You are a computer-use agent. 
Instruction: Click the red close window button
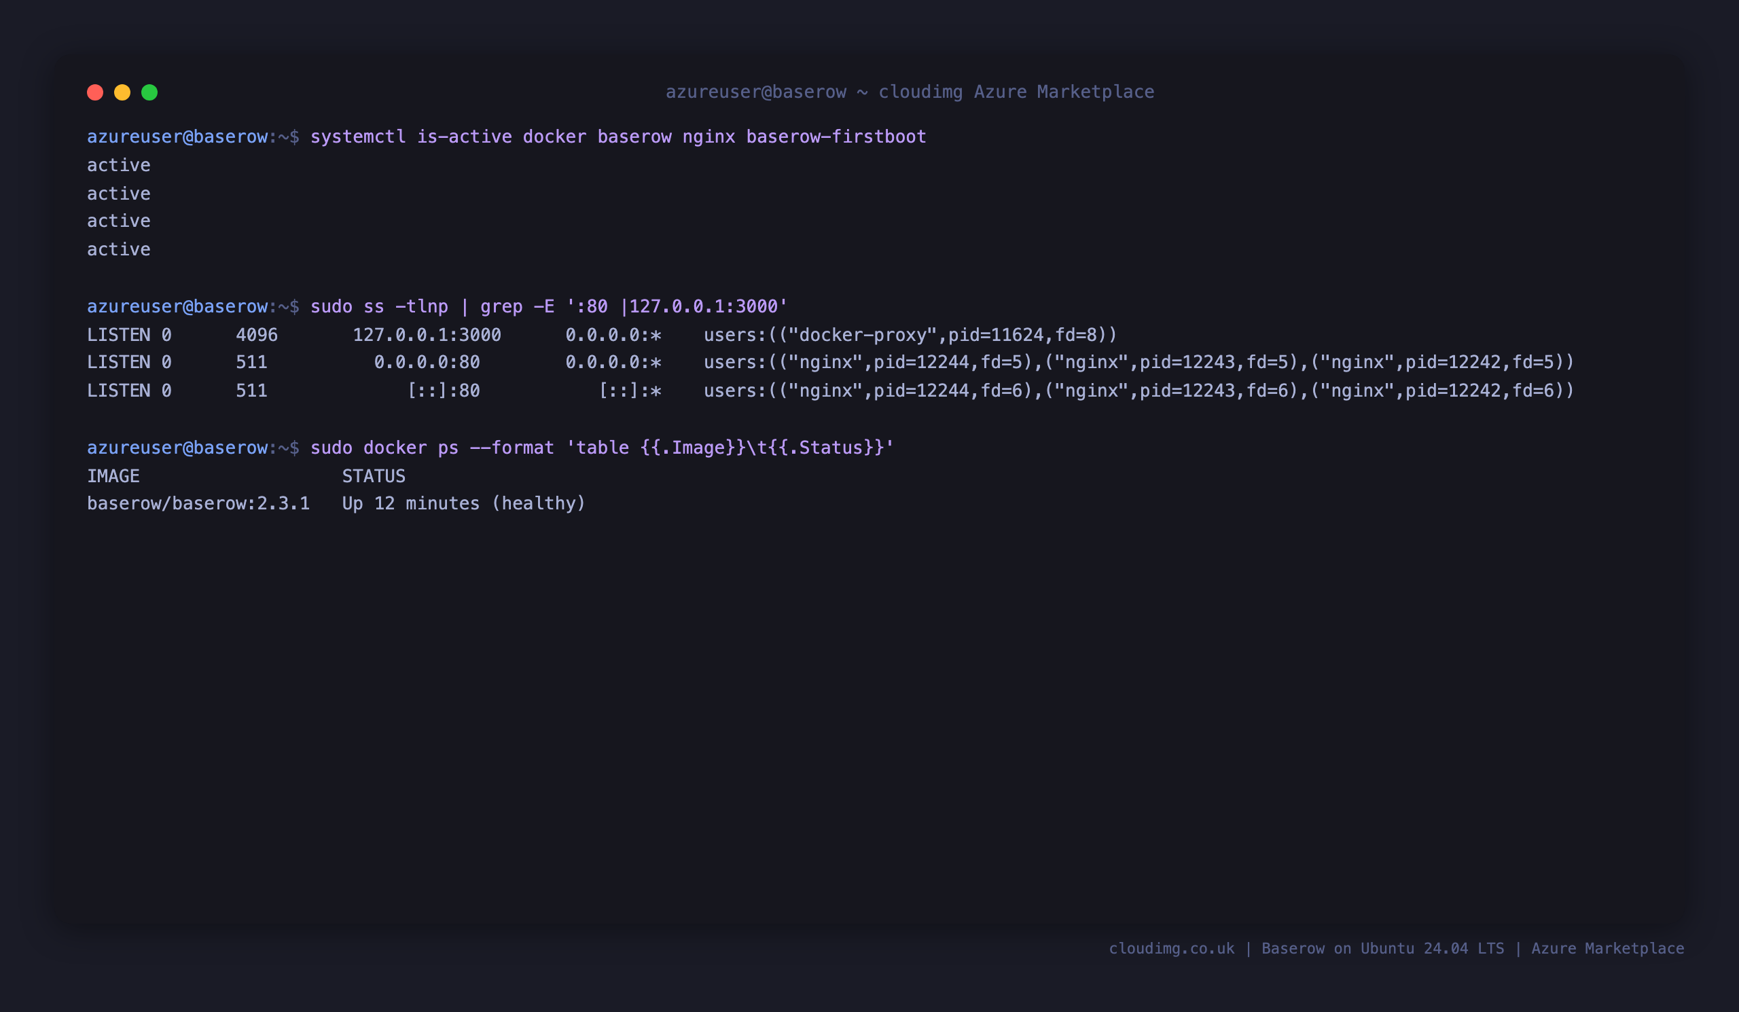coord(95,92)
